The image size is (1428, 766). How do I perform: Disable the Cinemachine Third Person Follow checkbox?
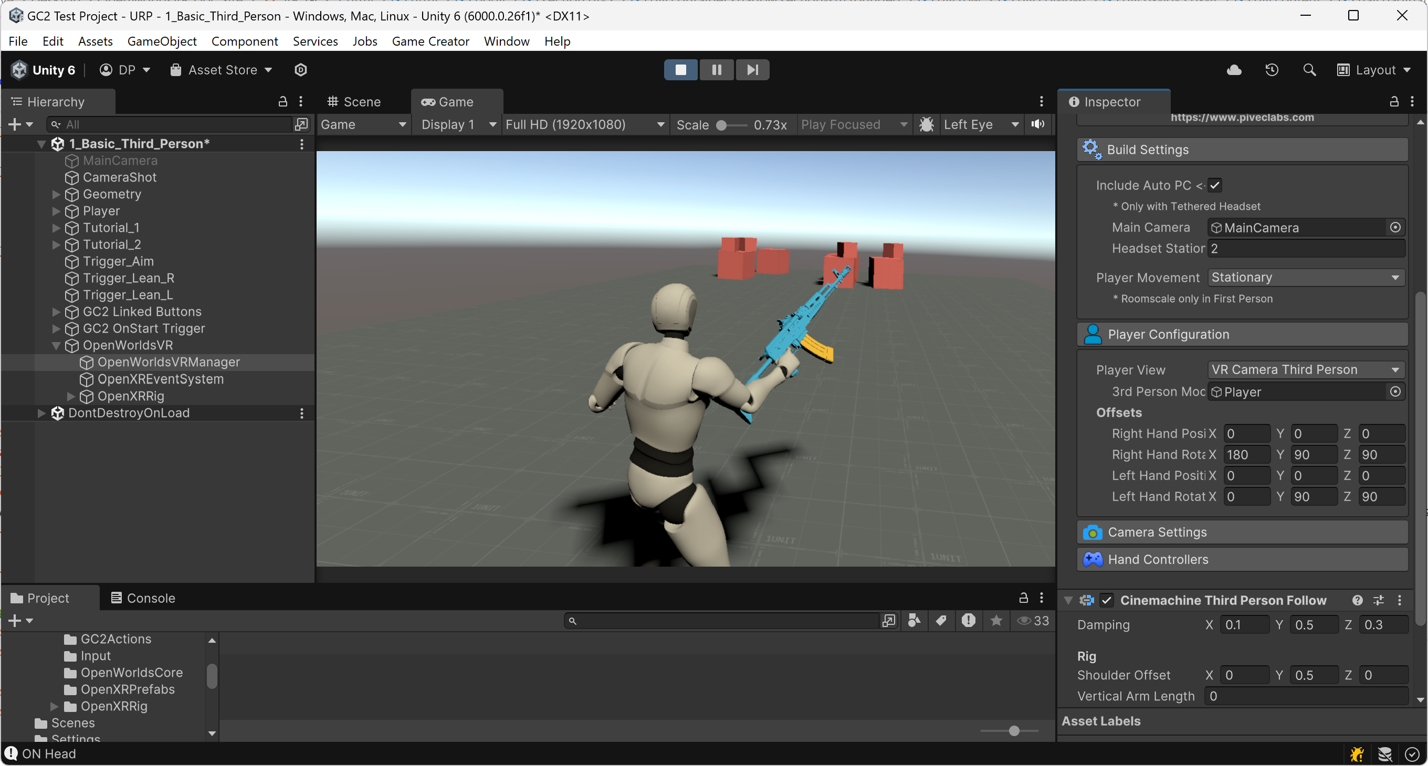click(x=1107, y=600)
